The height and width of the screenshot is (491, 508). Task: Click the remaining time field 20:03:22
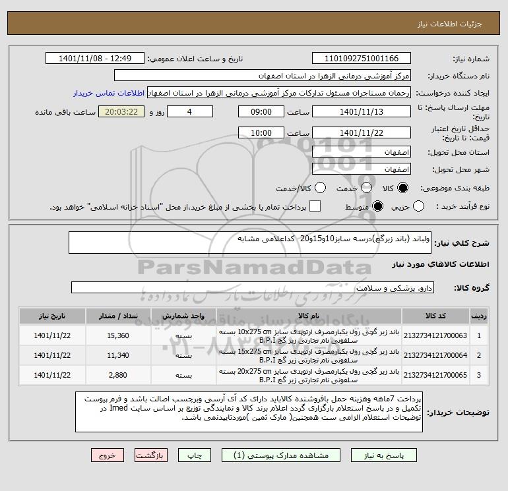point(121,112)
